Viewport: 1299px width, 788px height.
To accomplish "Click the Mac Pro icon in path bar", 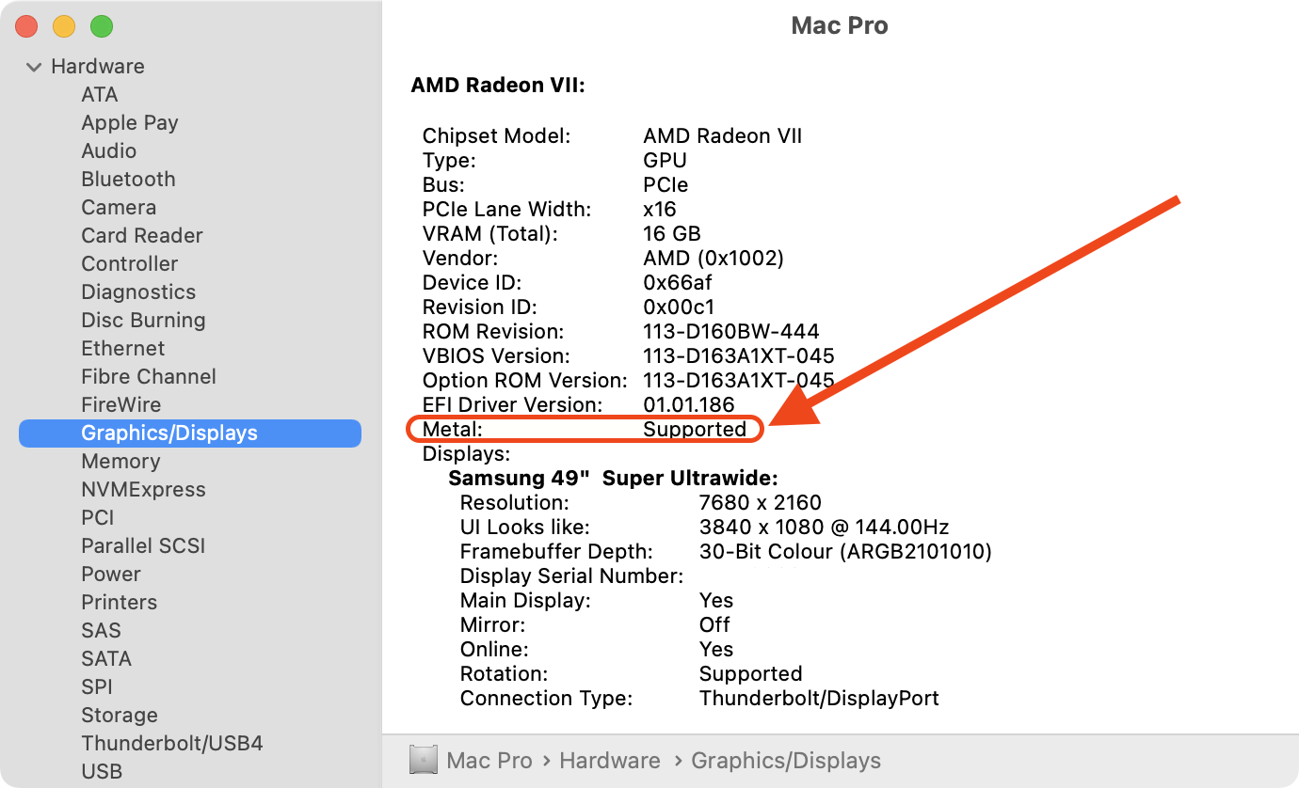I will (x=424, y=760).
